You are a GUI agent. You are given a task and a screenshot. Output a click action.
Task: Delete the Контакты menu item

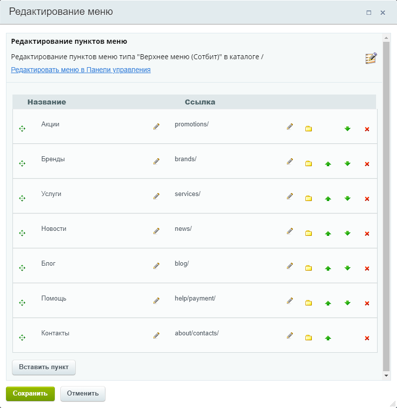(x=367, y=338)
